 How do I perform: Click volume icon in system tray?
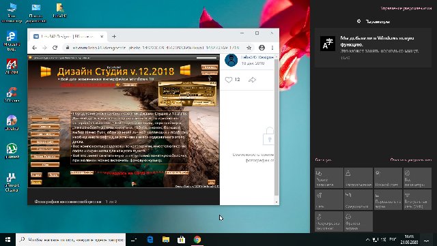(383, 240)
